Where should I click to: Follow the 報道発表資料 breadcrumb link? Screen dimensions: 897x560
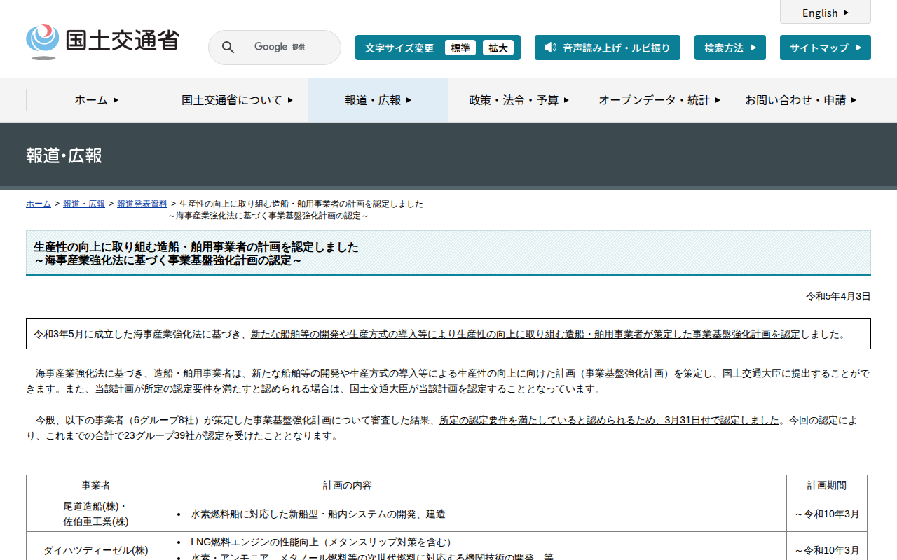142,204
